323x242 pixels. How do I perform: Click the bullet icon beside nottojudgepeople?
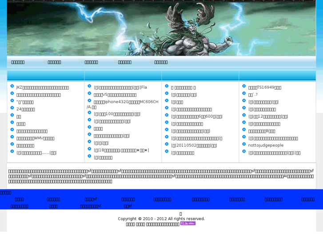pyautogui.click(x=244, y=144)
